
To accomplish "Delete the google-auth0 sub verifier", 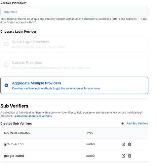I will point(130,156).
